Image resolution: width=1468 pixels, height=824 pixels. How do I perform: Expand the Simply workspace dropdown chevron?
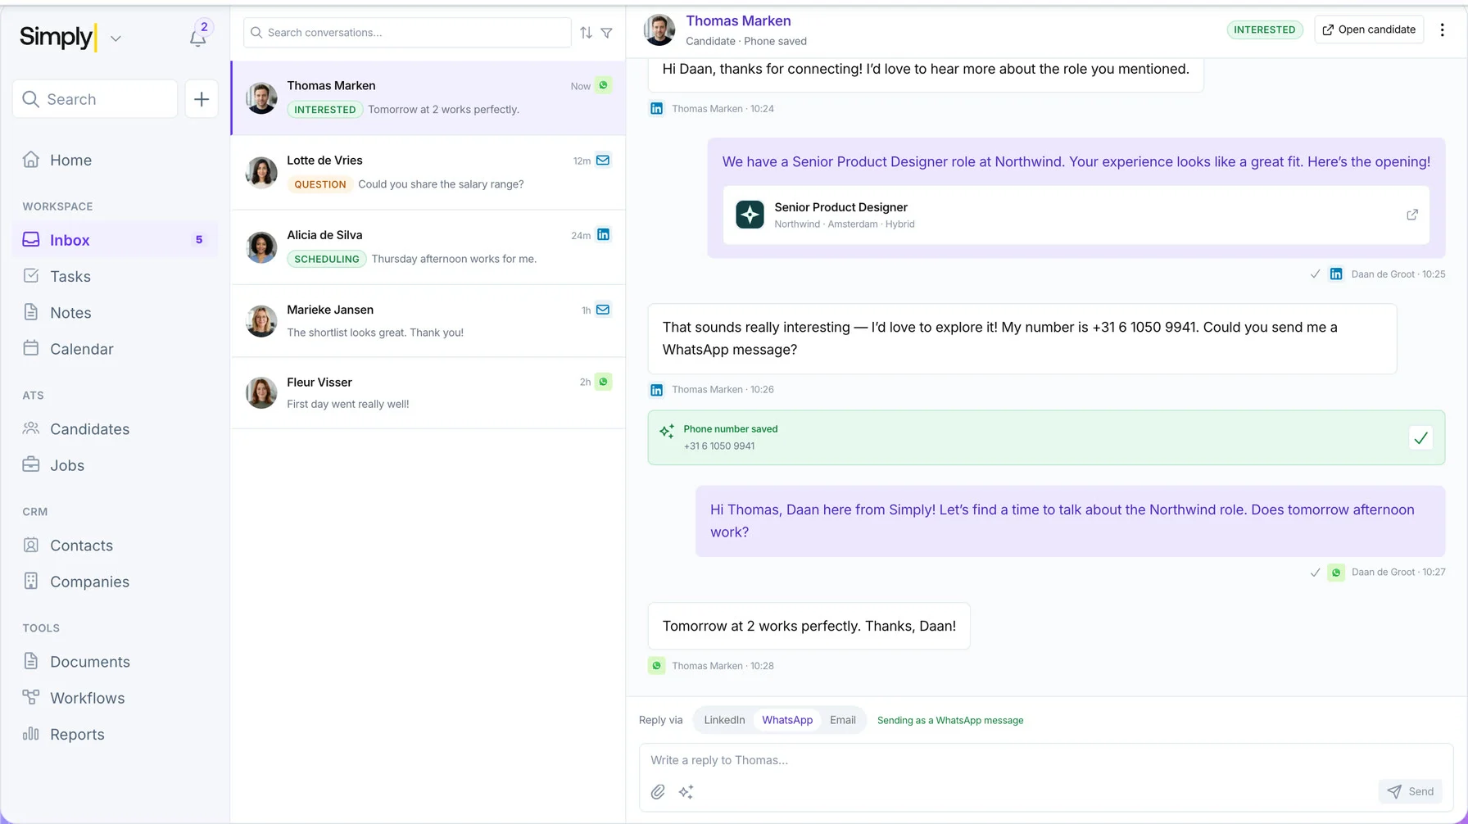(116, 38)
